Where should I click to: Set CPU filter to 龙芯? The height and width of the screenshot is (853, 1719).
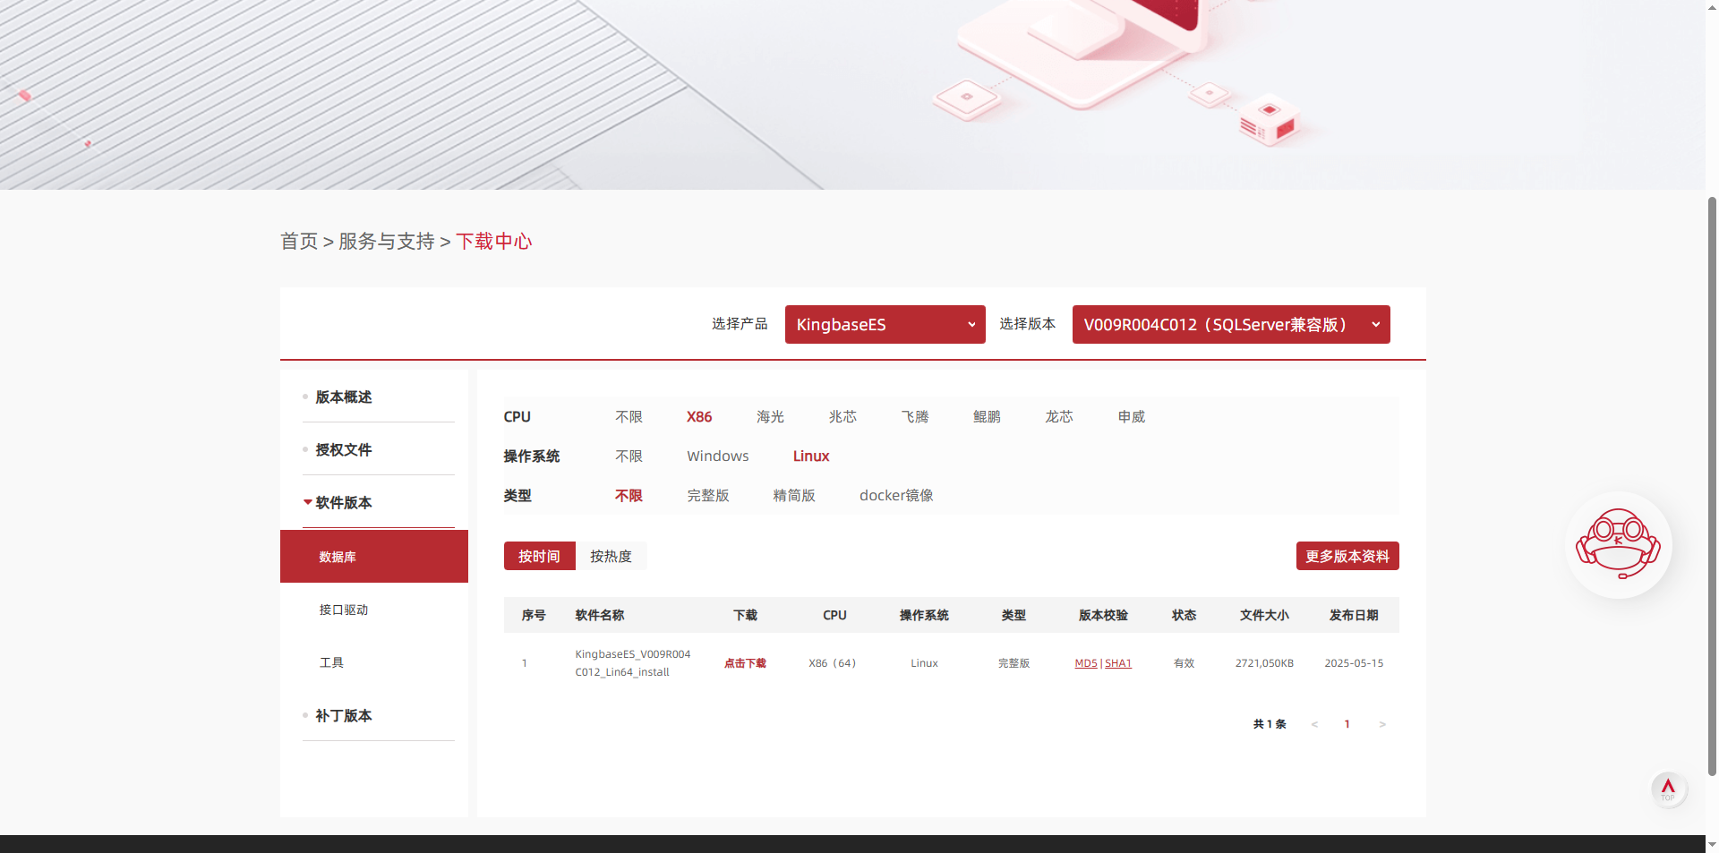1060,417
